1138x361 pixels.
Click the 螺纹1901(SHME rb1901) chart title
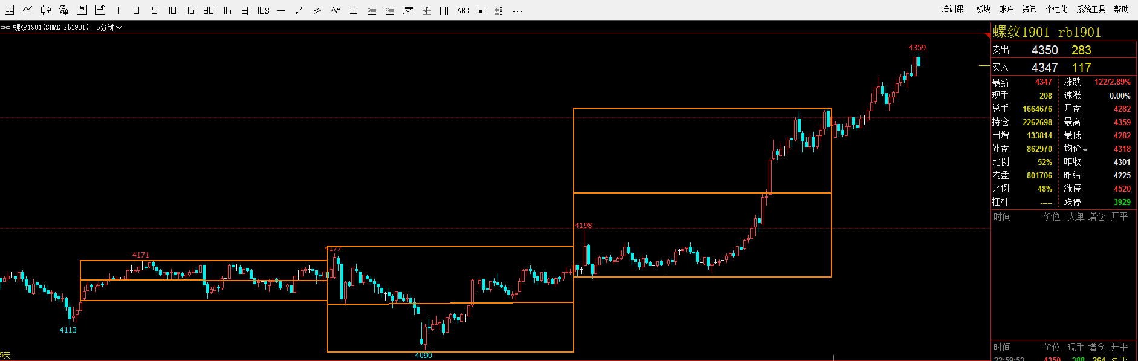click(51, 27)
